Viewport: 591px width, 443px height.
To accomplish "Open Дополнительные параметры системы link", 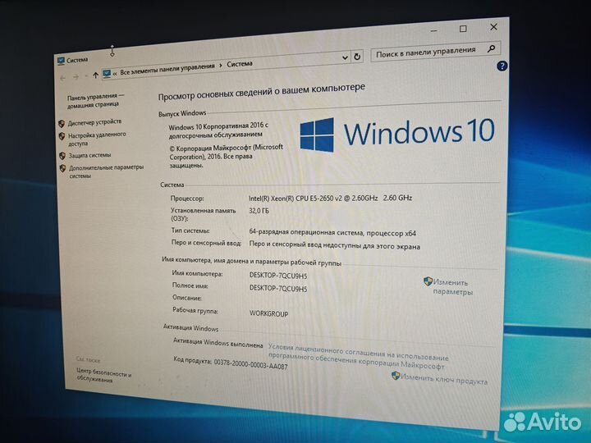I will point(106,171).
